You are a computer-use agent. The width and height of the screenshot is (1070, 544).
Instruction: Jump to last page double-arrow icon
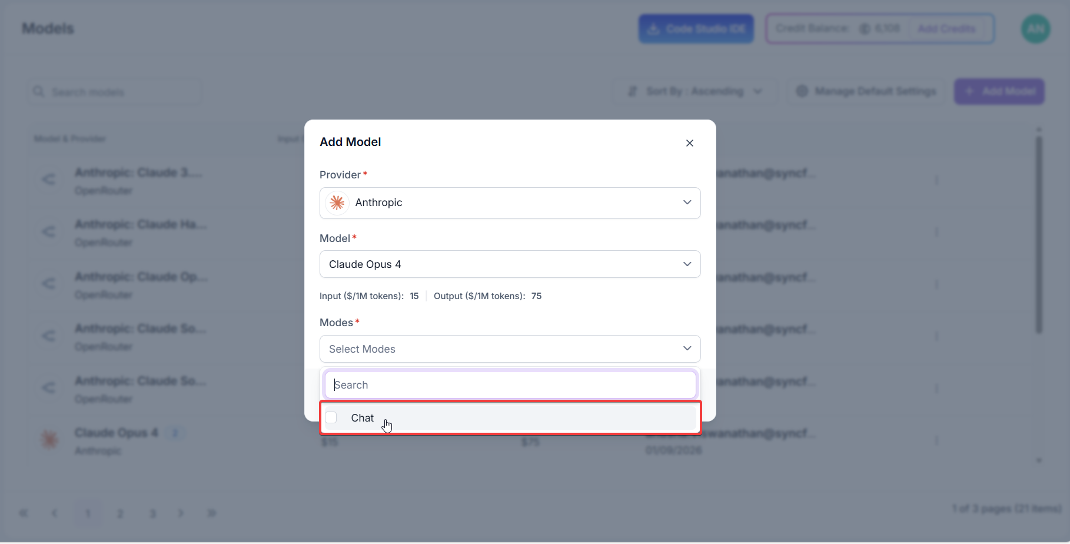[212, 513]
